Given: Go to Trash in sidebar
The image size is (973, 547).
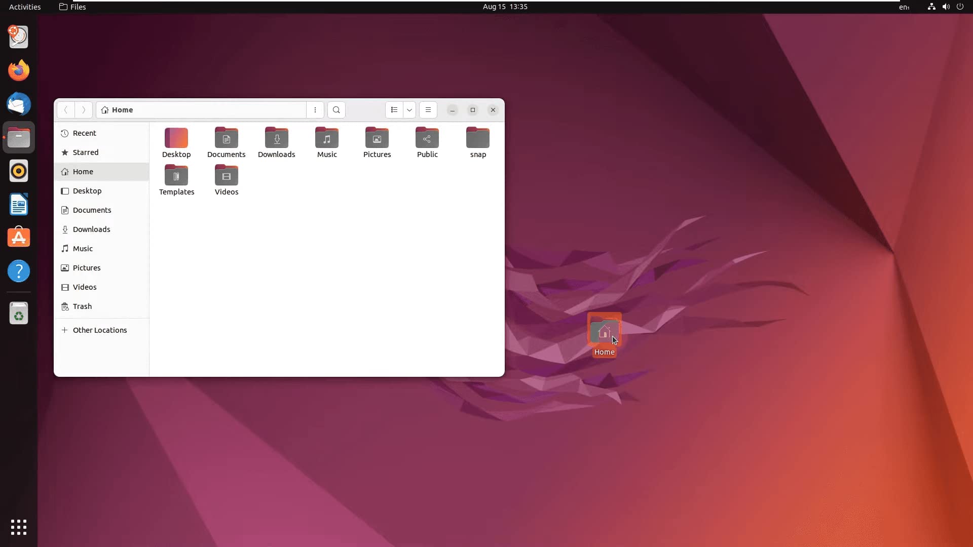Looking at the screenshot, I should point(82,306).
